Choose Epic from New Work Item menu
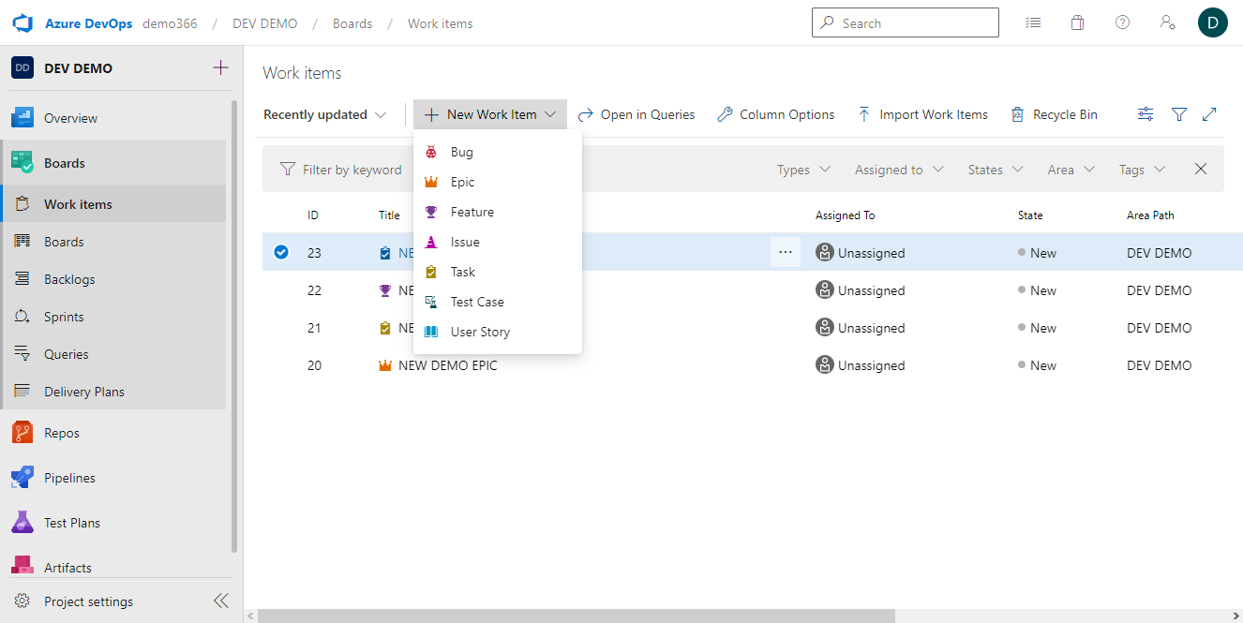Image resolution: width=1243 pixels, height=623 pixels. 498,182
